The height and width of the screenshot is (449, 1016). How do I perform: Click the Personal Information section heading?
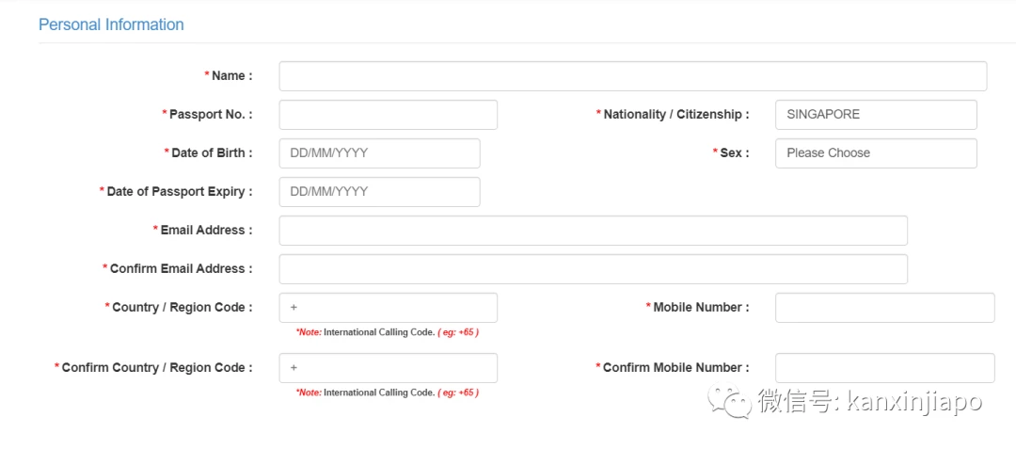point(111,24)
